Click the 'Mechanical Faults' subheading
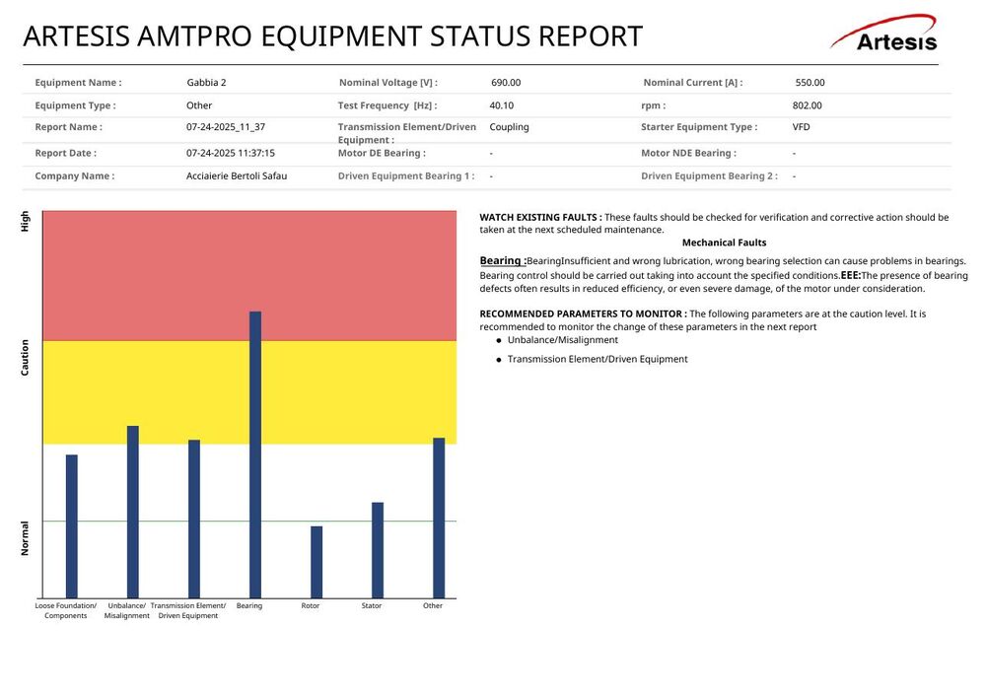The height and width of the screenshot is (697, 986). (x=725, y=243)
